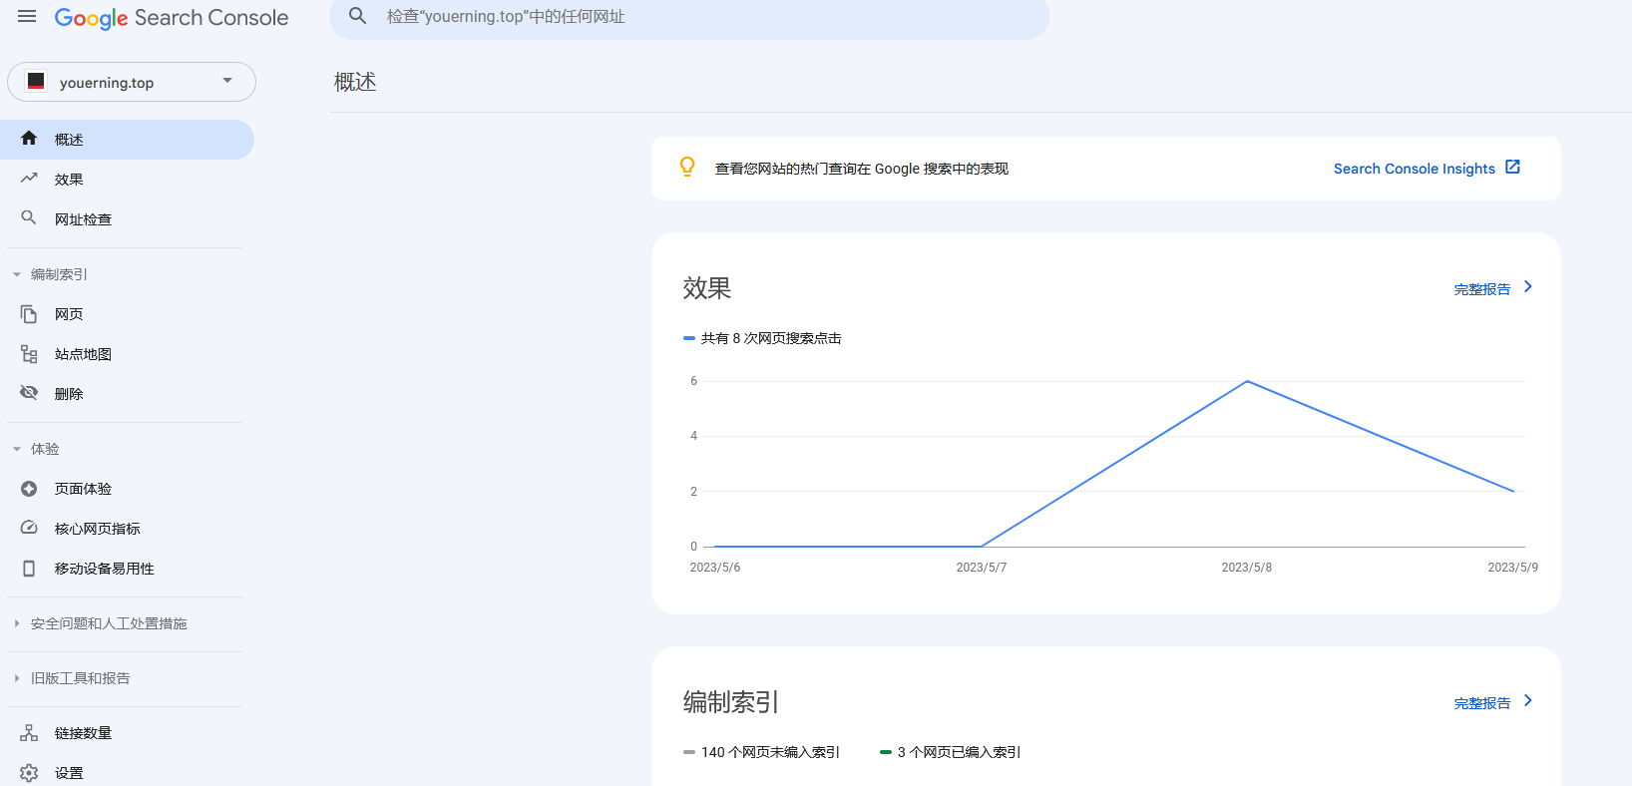Collapse the 体验 sidebar section

(36, 449)
